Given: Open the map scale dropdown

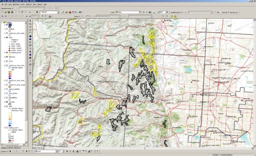Looking at the screenshot, I should point(58,12).
